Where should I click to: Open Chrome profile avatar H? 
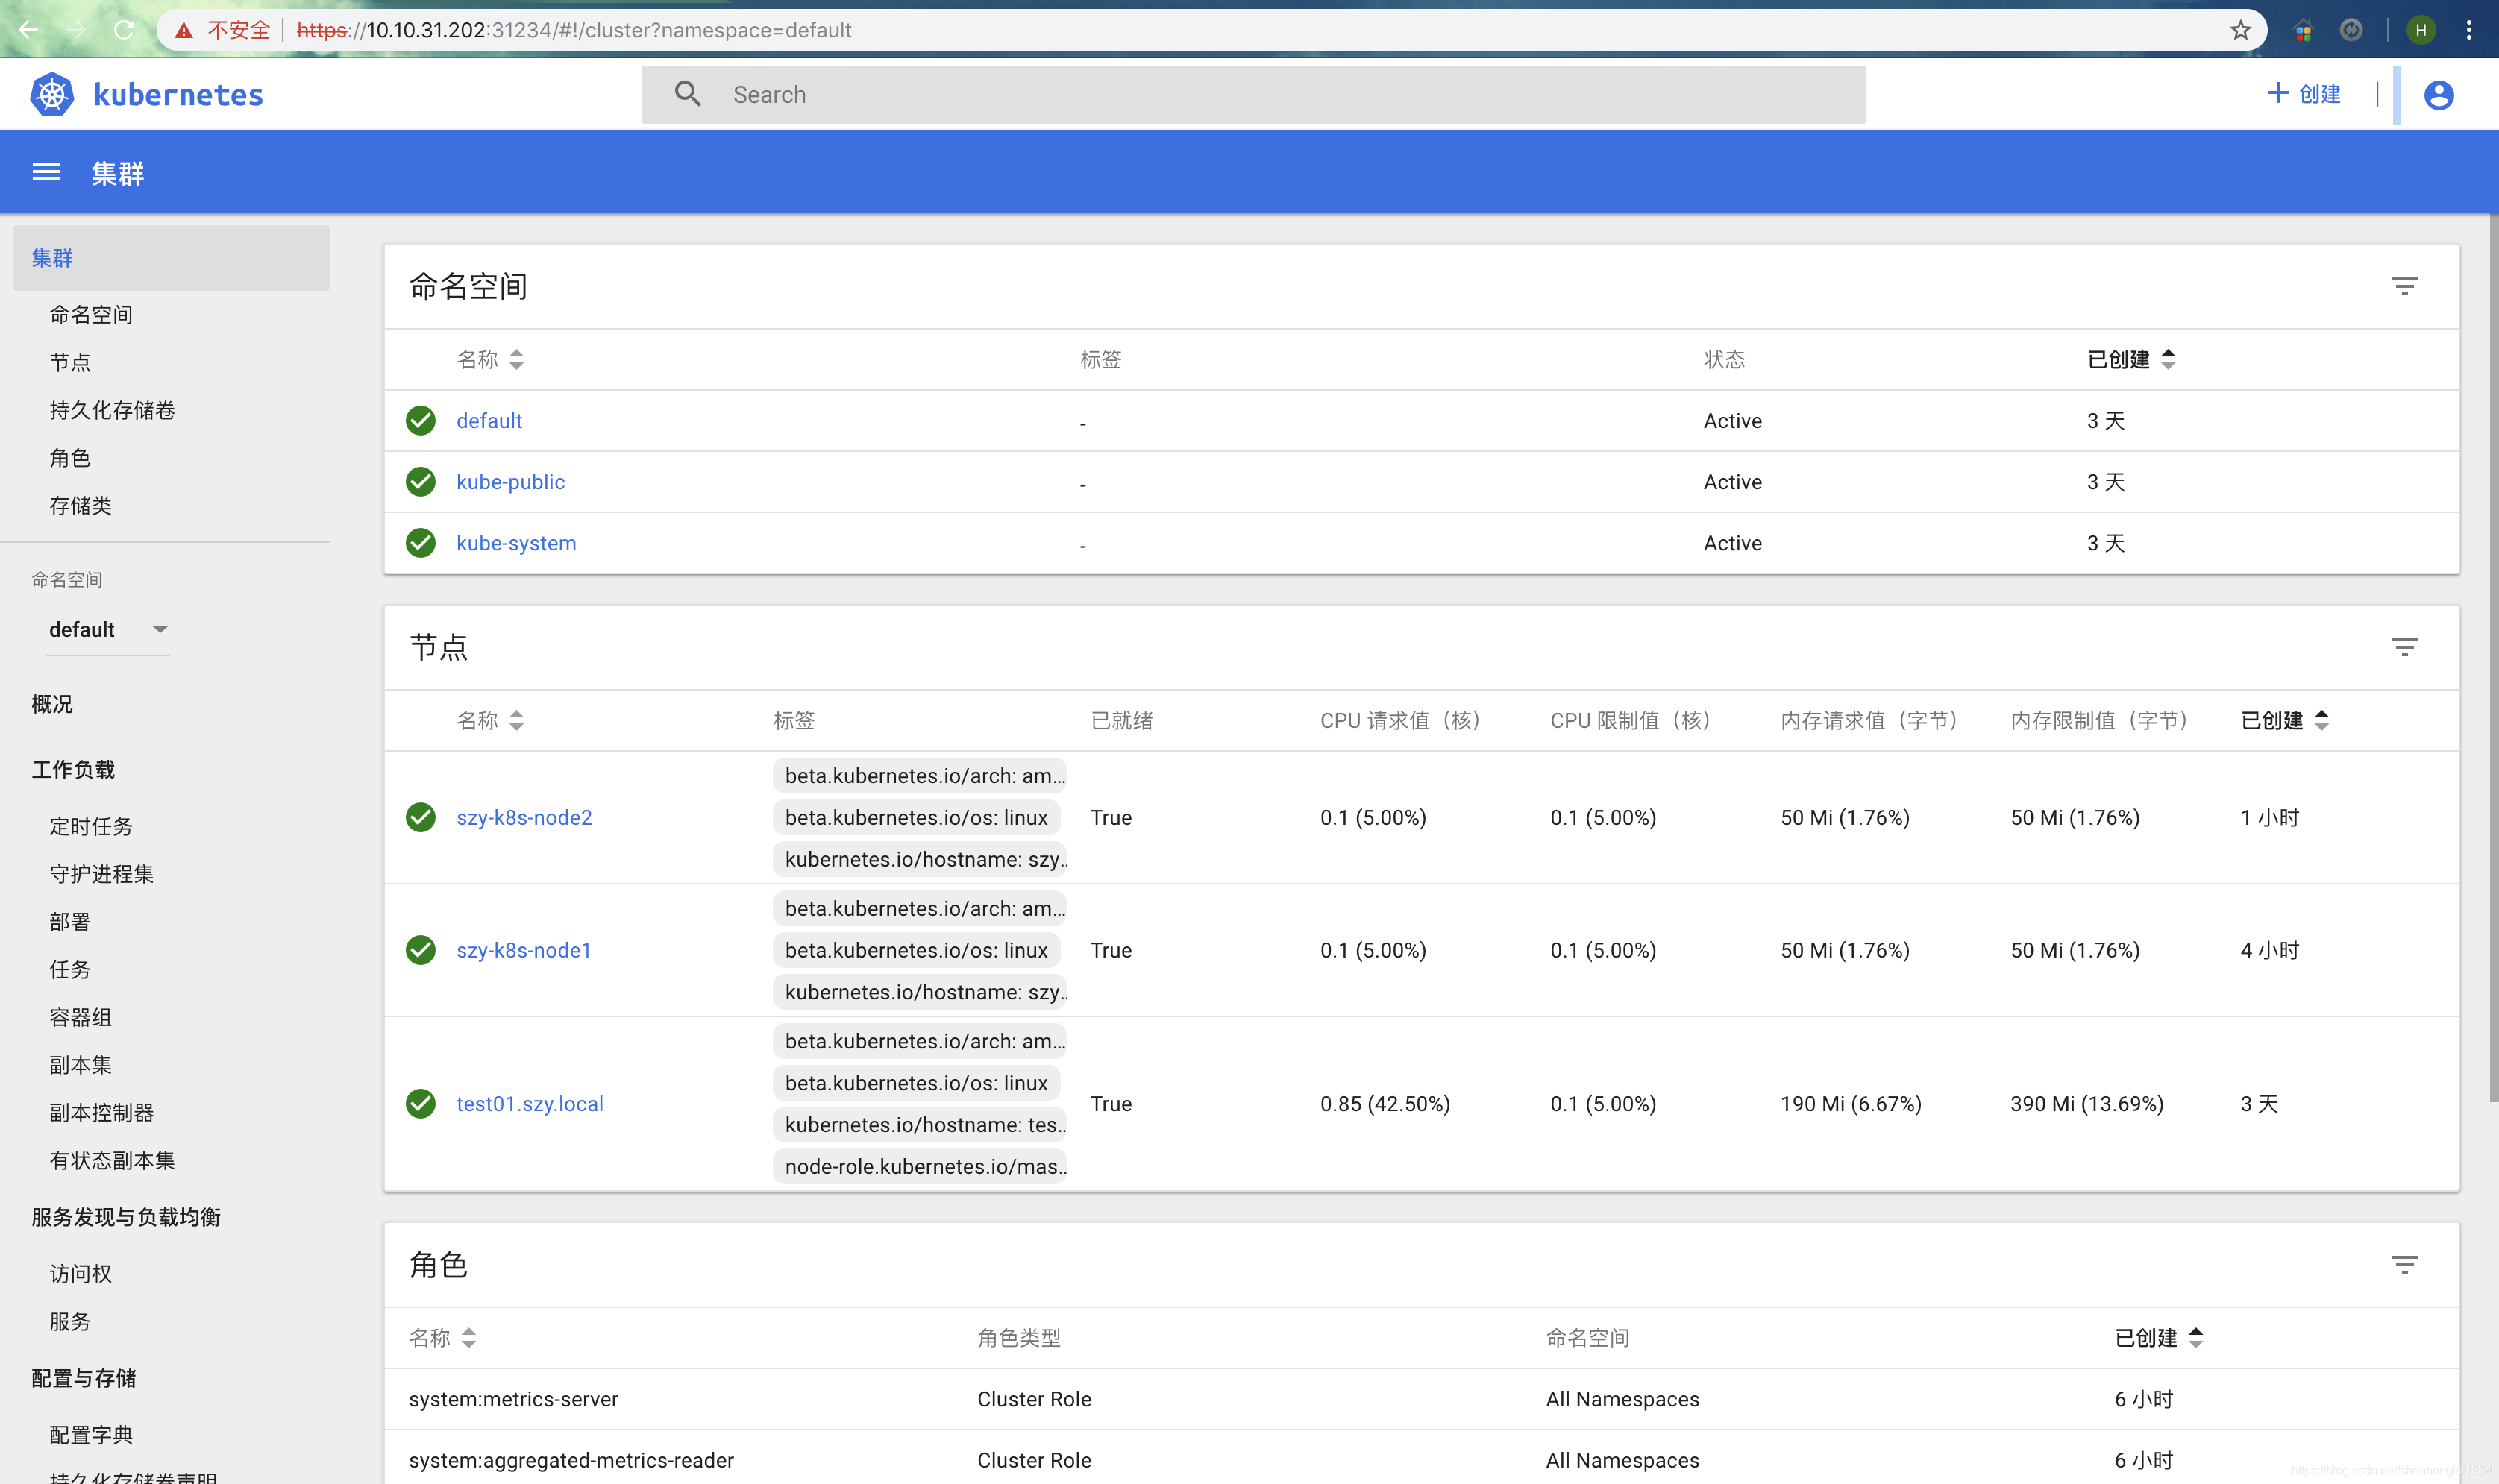click(2420, 30)
